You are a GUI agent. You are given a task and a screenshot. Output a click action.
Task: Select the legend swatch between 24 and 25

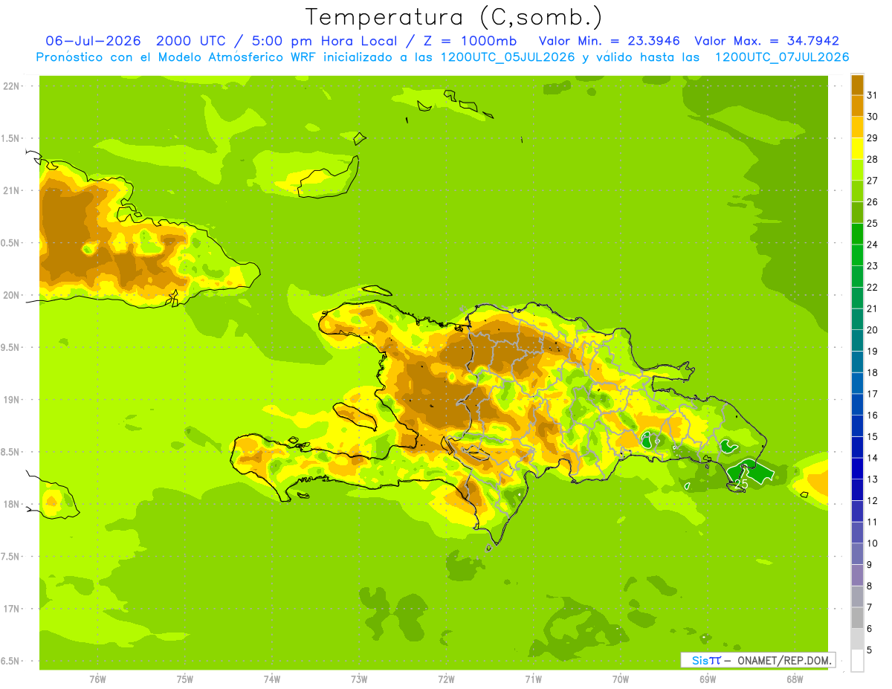pos(857,233)
